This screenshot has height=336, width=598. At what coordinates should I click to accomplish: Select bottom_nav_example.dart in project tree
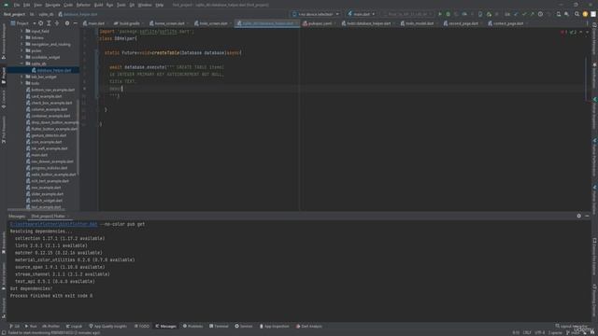coord(50,90)
